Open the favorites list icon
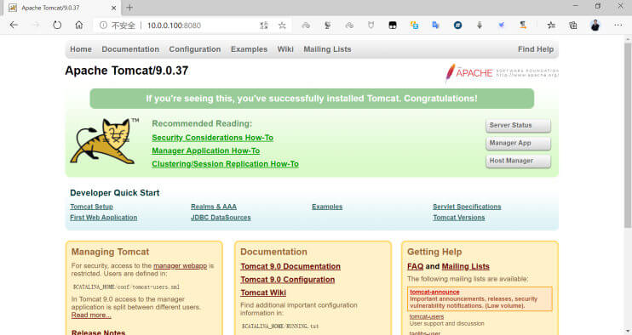 551,26
